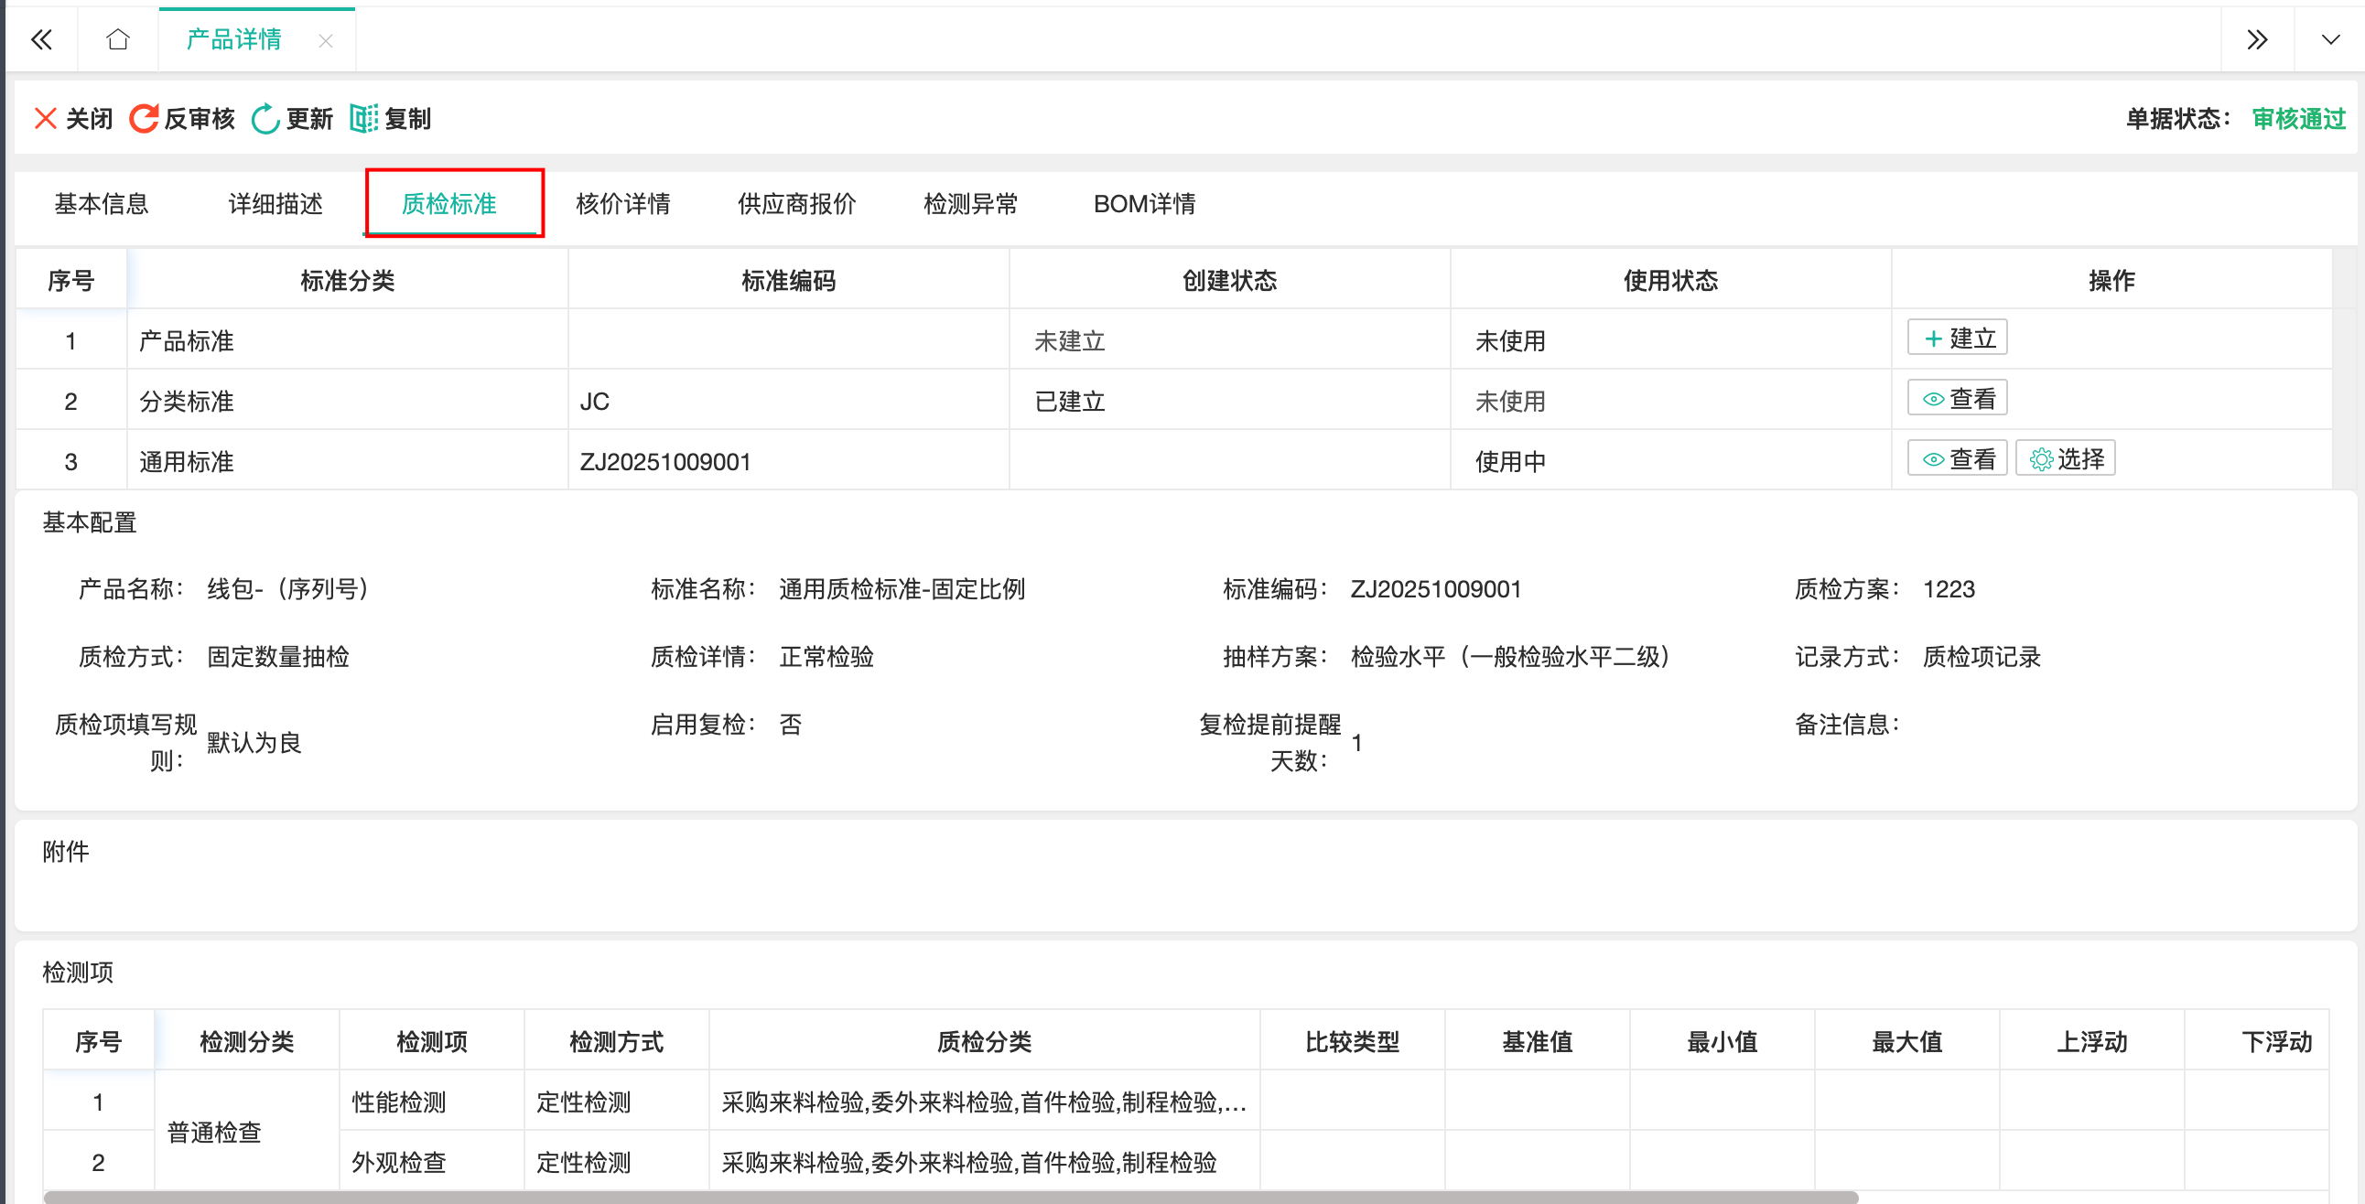This screenshot has width=2365, height=1204.
Task: Click 选择 gear button for 通用标准
Action: coord(2065,459)
